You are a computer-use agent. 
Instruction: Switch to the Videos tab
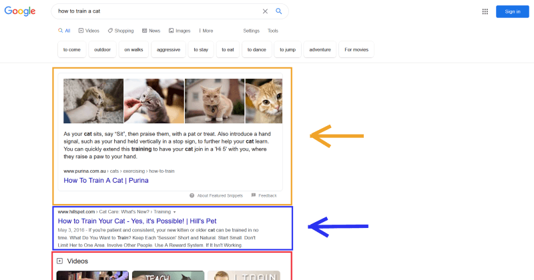(89, 31)
